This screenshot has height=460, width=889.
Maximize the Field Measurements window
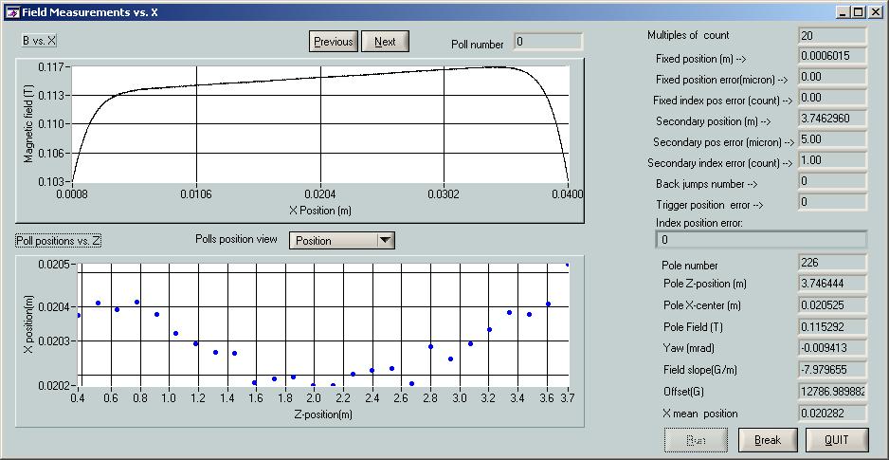pyautogui.click(x=858, y=11)
